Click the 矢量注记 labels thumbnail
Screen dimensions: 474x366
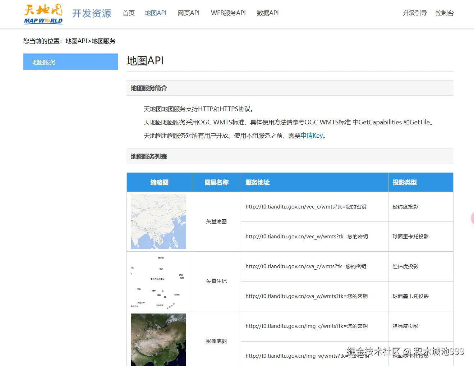[158, 281]
